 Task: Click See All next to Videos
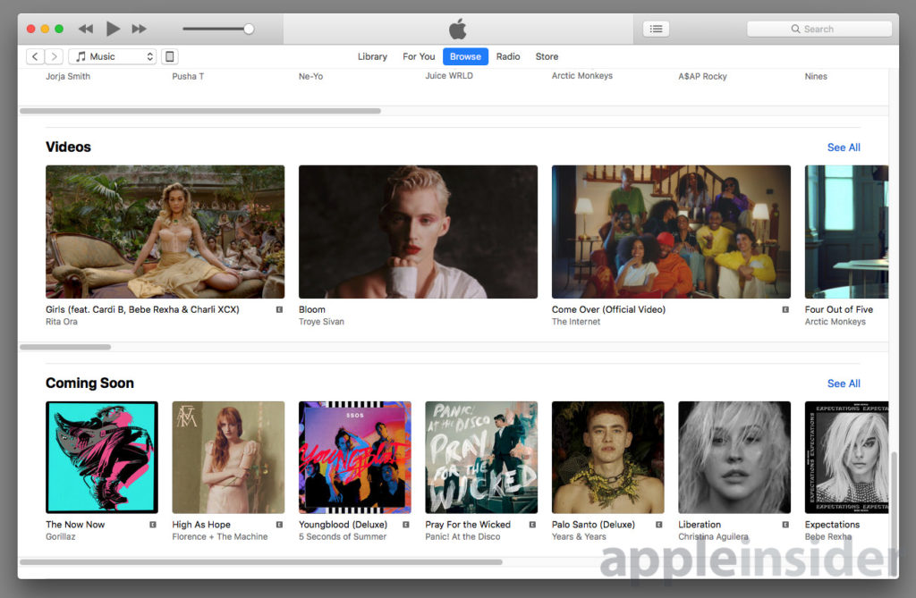click(843, 147)
